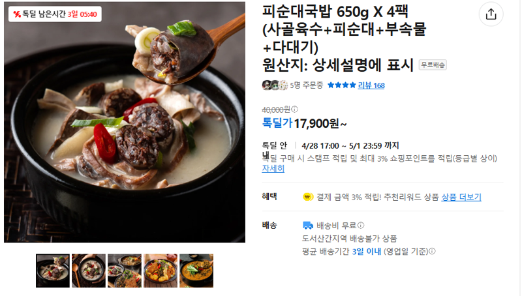Image resolution: width=522 pixels, height=296 pixels.
Task: Open the 리뷰 168 link
Action: click(x=371, y=85)
